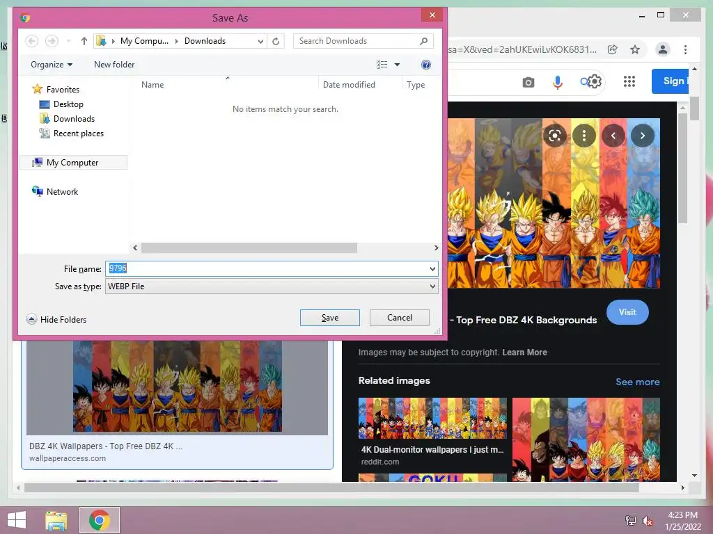The height and width of the screenshot is (534, 713).
Task: See more related images
Action: tap(638, 382)
